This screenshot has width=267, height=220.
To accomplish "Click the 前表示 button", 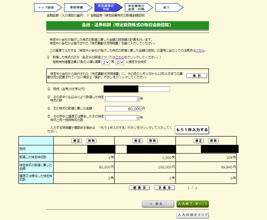I will pos(139,188).
